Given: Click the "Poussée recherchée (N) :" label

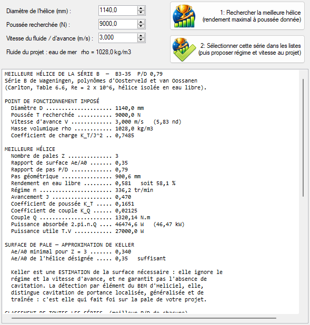Looking at the screenshot, I should click(x=38, y=25).
